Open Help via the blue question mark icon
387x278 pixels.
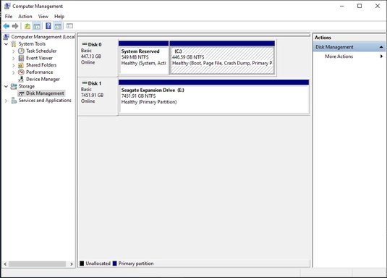pyautogui.click(x=48, y=25)
